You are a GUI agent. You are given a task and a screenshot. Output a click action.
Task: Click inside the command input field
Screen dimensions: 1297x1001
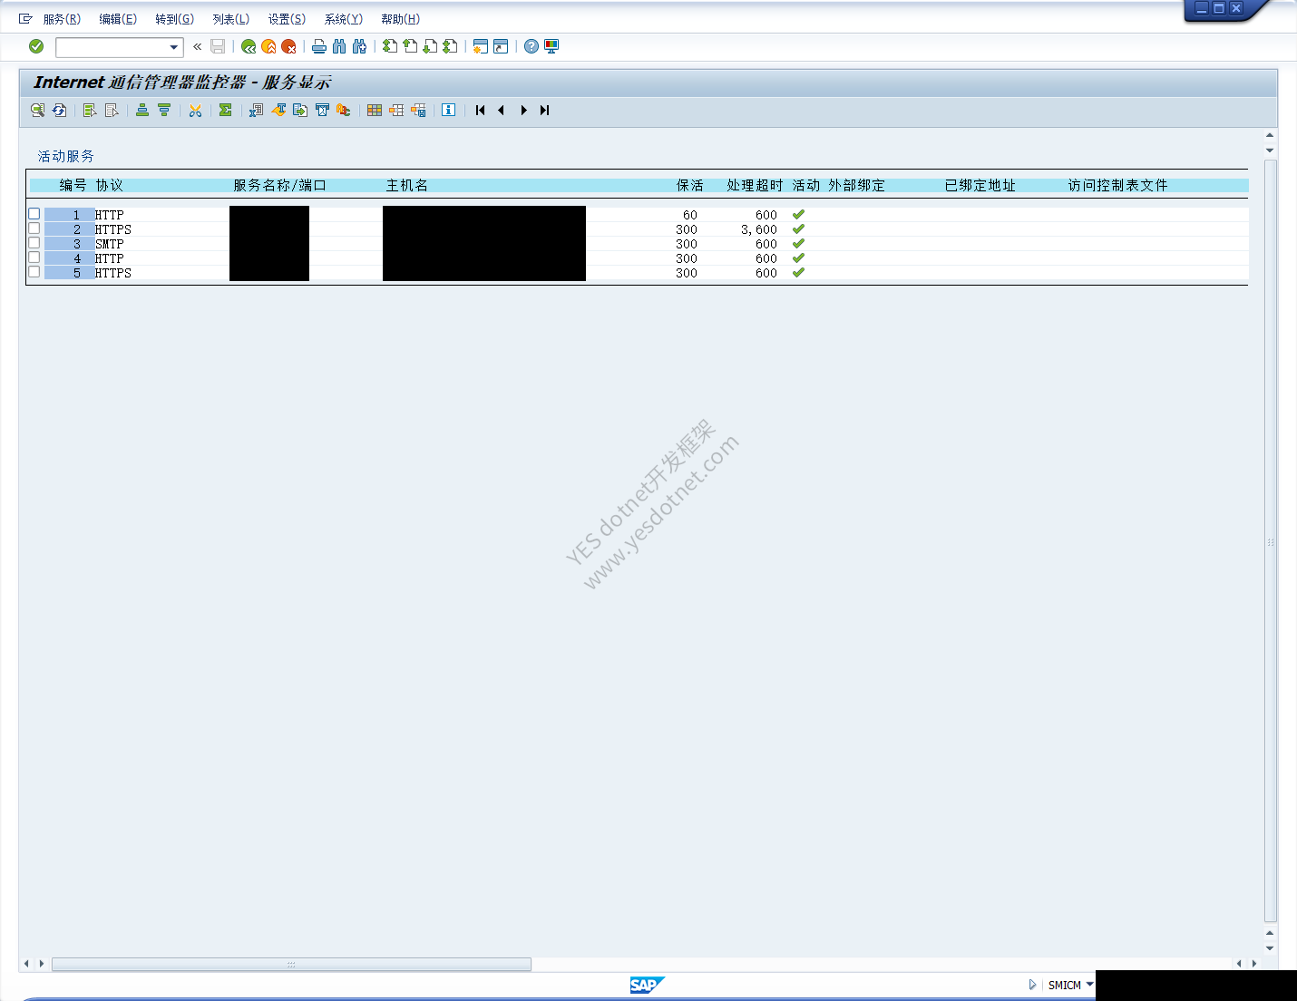point(112,47)
